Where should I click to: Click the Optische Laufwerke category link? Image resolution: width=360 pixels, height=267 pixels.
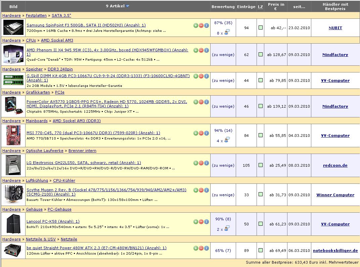click(45, 151)
